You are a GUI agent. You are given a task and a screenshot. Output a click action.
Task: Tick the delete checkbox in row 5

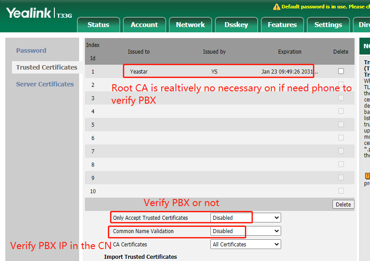[341, 124]
